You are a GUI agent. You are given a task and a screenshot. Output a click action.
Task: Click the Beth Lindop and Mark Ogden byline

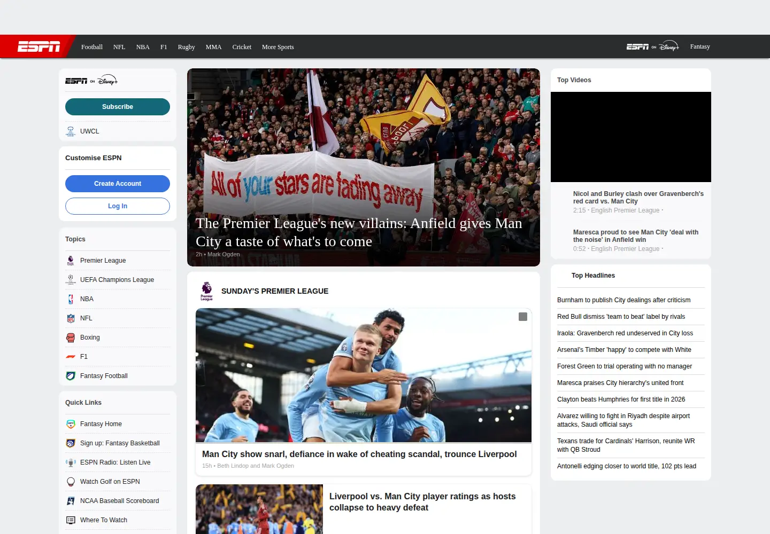click(x=256, y=466)
